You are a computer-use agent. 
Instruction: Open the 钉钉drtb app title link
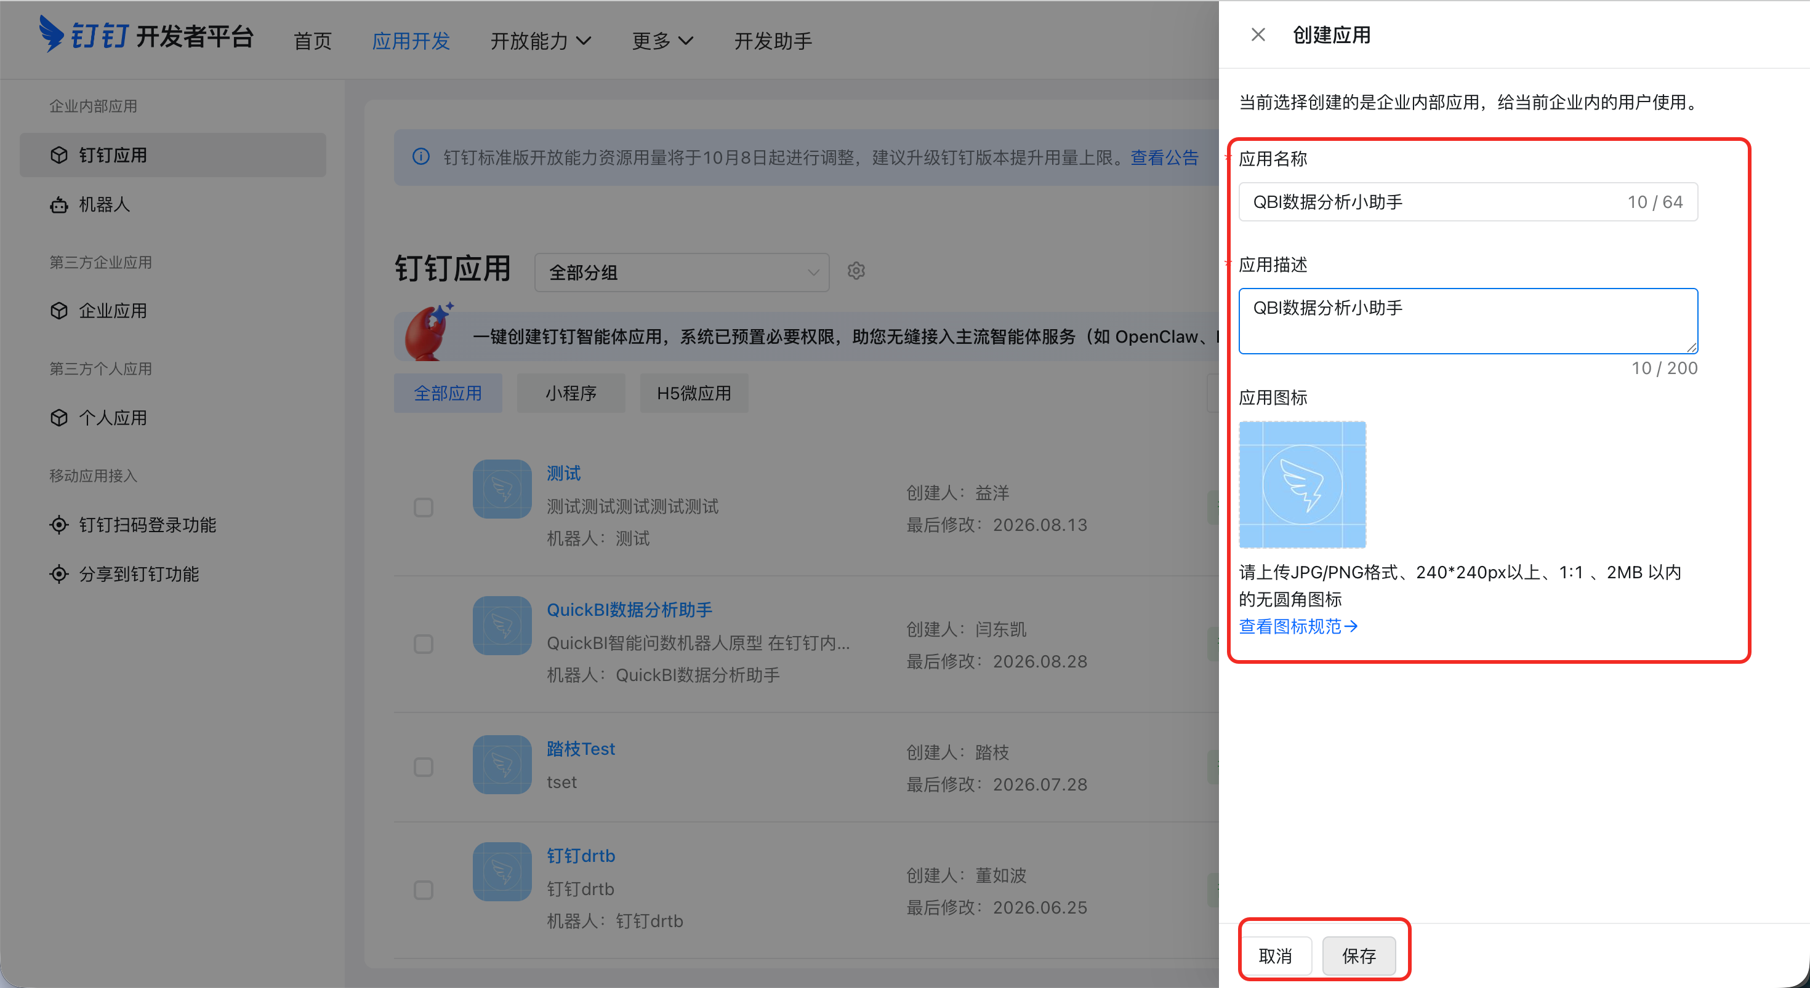point(581,856)
